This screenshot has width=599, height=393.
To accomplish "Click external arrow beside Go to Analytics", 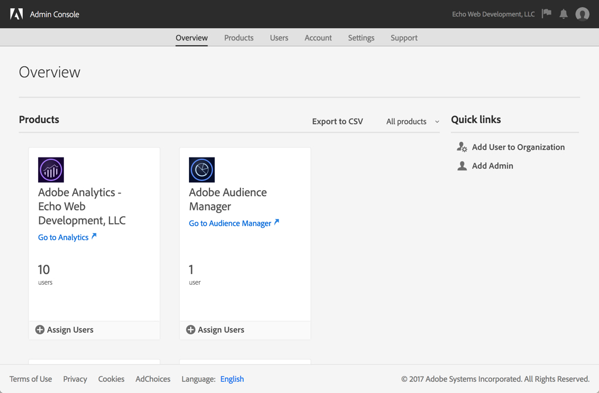I will click(x=94, y=235).
